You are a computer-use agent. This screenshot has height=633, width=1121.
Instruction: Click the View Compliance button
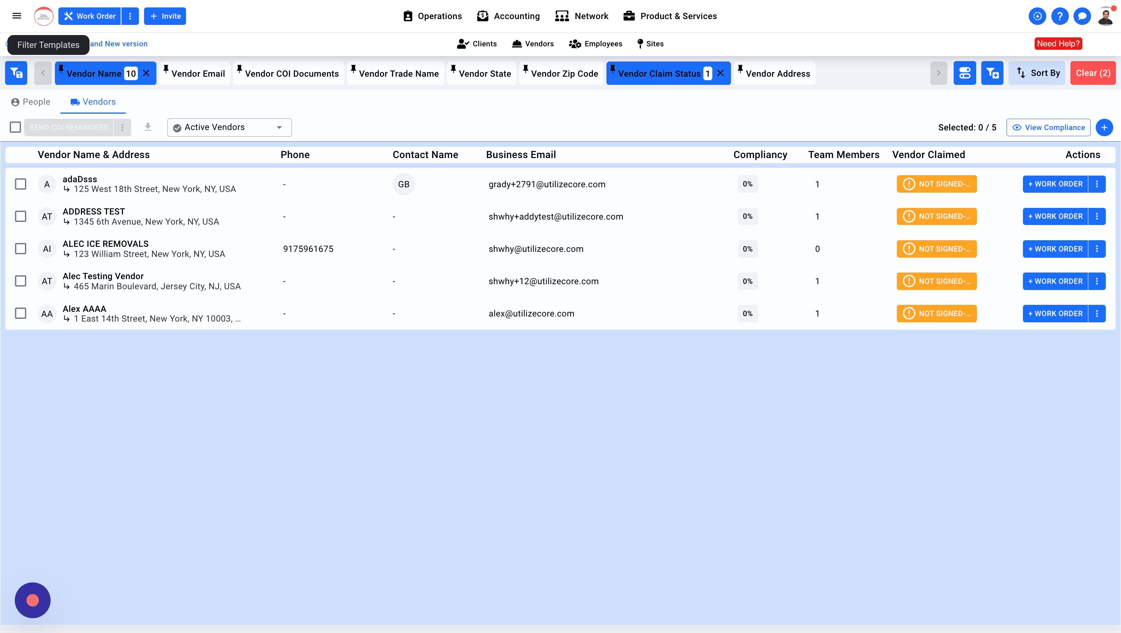coord(1048,128)
